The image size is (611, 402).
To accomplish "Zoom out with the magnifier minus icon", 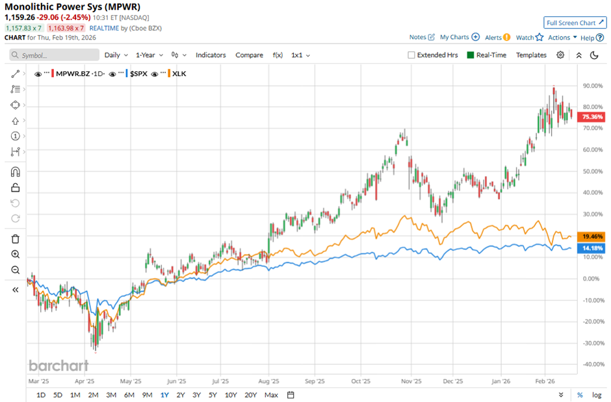I will [x=16, y=270].
